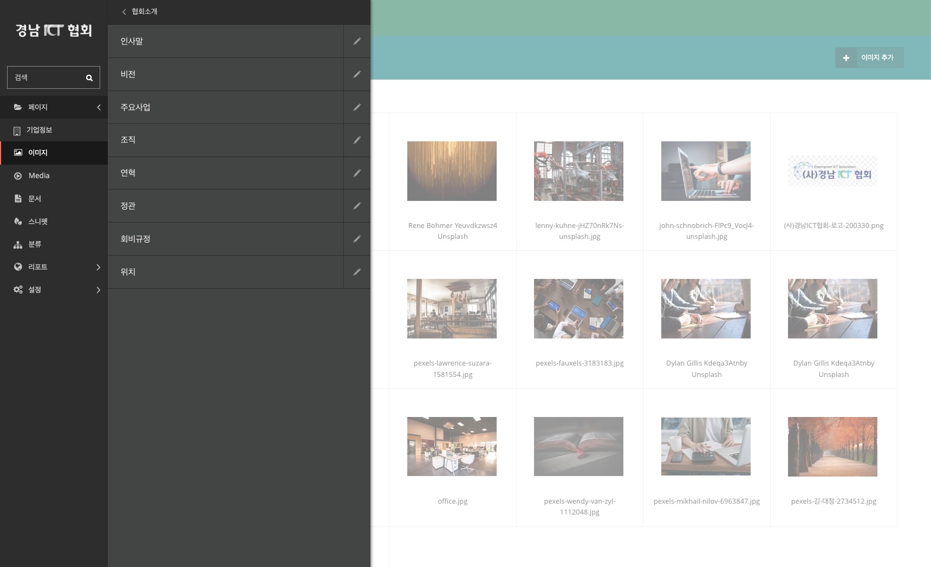Screen dimensions: 931x567
Task: Collapse the 페이지 explorer chevron
Action: tap(99, 107)
